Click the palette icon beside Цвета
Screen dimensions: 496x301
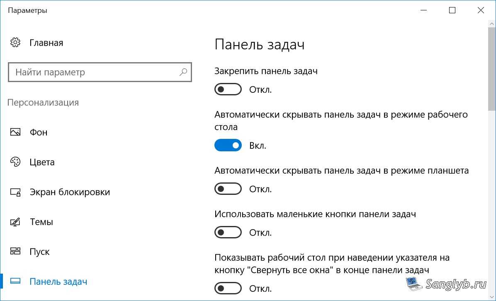(15, 162)
